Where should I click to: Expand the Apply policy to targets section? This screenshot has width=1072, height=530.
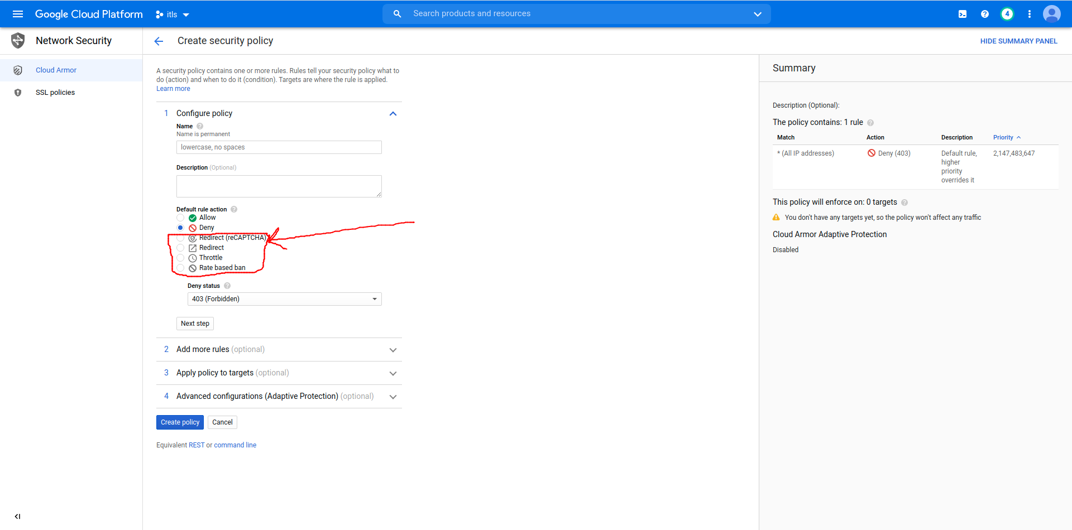(x=279, y=373)
